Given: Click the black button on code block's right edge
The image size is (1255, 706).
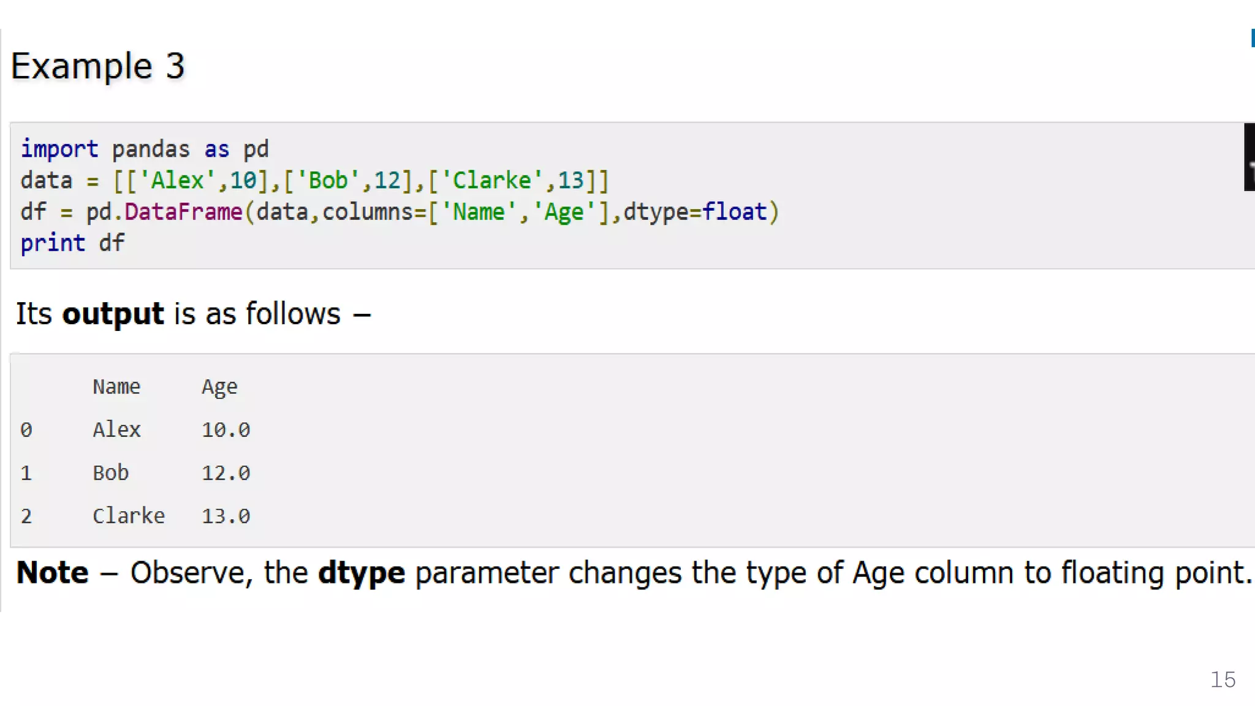Looking at the screenshot, I should coord(1249,157).
